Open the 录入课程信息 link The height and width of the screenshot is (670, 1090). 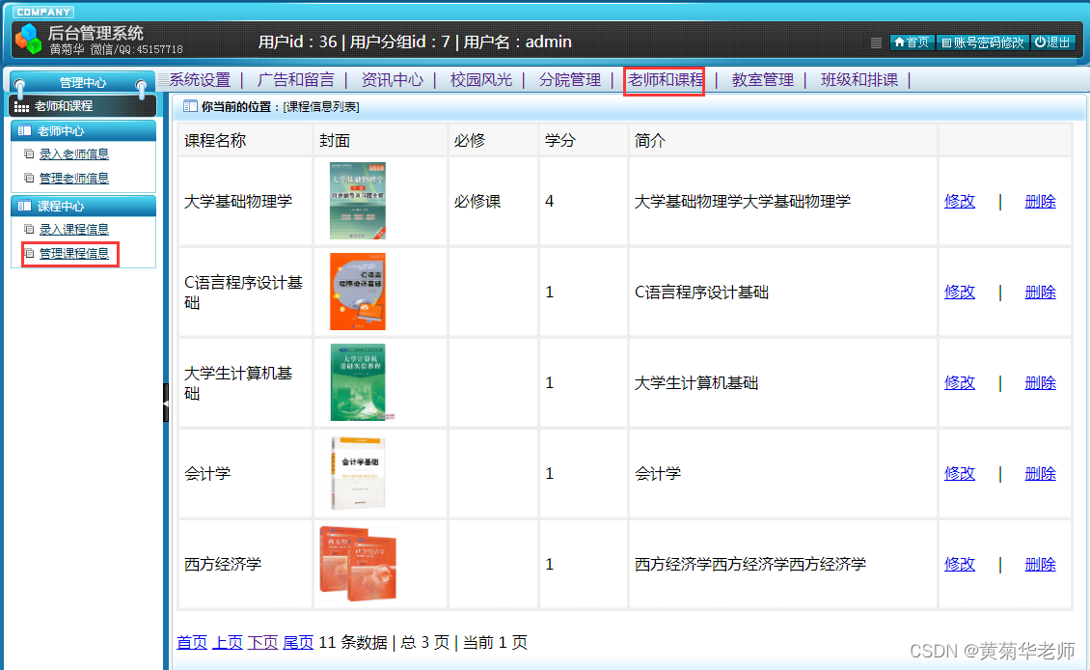click(73, 230)
